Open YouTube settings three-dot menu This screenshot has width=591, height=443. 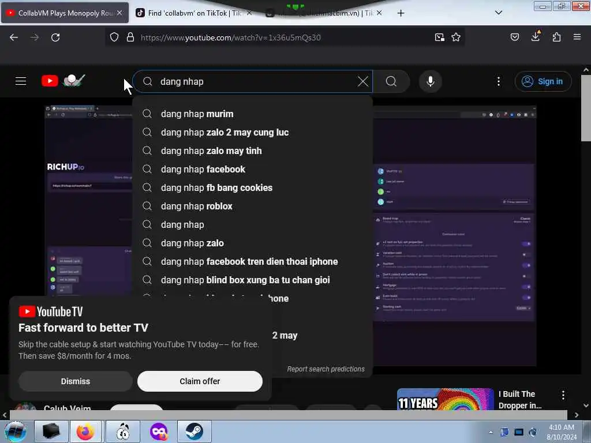point(499,81)
